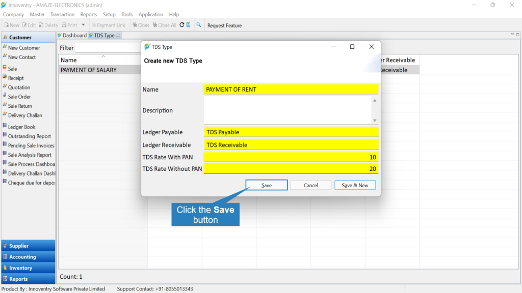Image resolution: width=522 pixels, height=293 pixels.
Task: Expand the Accounting sidebar section
Action: [29, 257]
